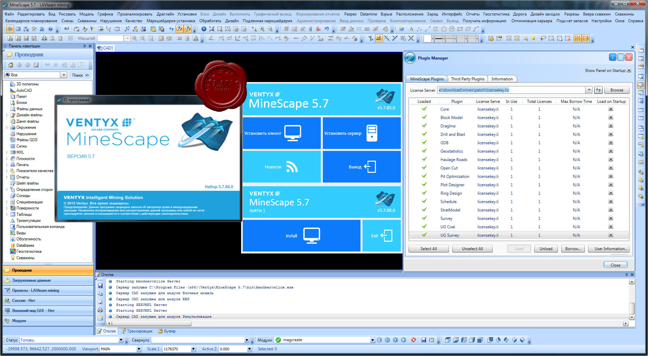The image size is (648, 356).
Task: Open the License Server path dropdown
Action: [x=589, y=90]
